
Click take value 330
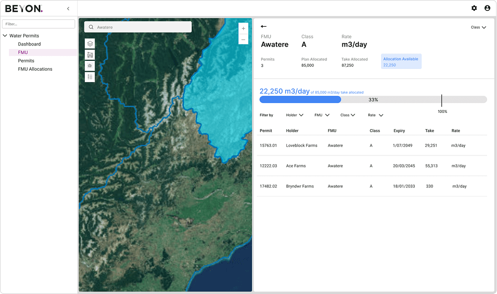tap(430, 187)
